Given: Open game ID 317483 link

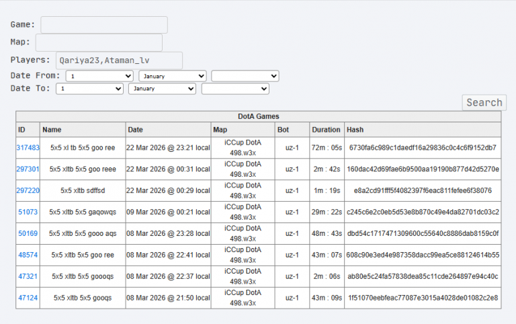Looking at the screenshot, I should click(28, 147).
